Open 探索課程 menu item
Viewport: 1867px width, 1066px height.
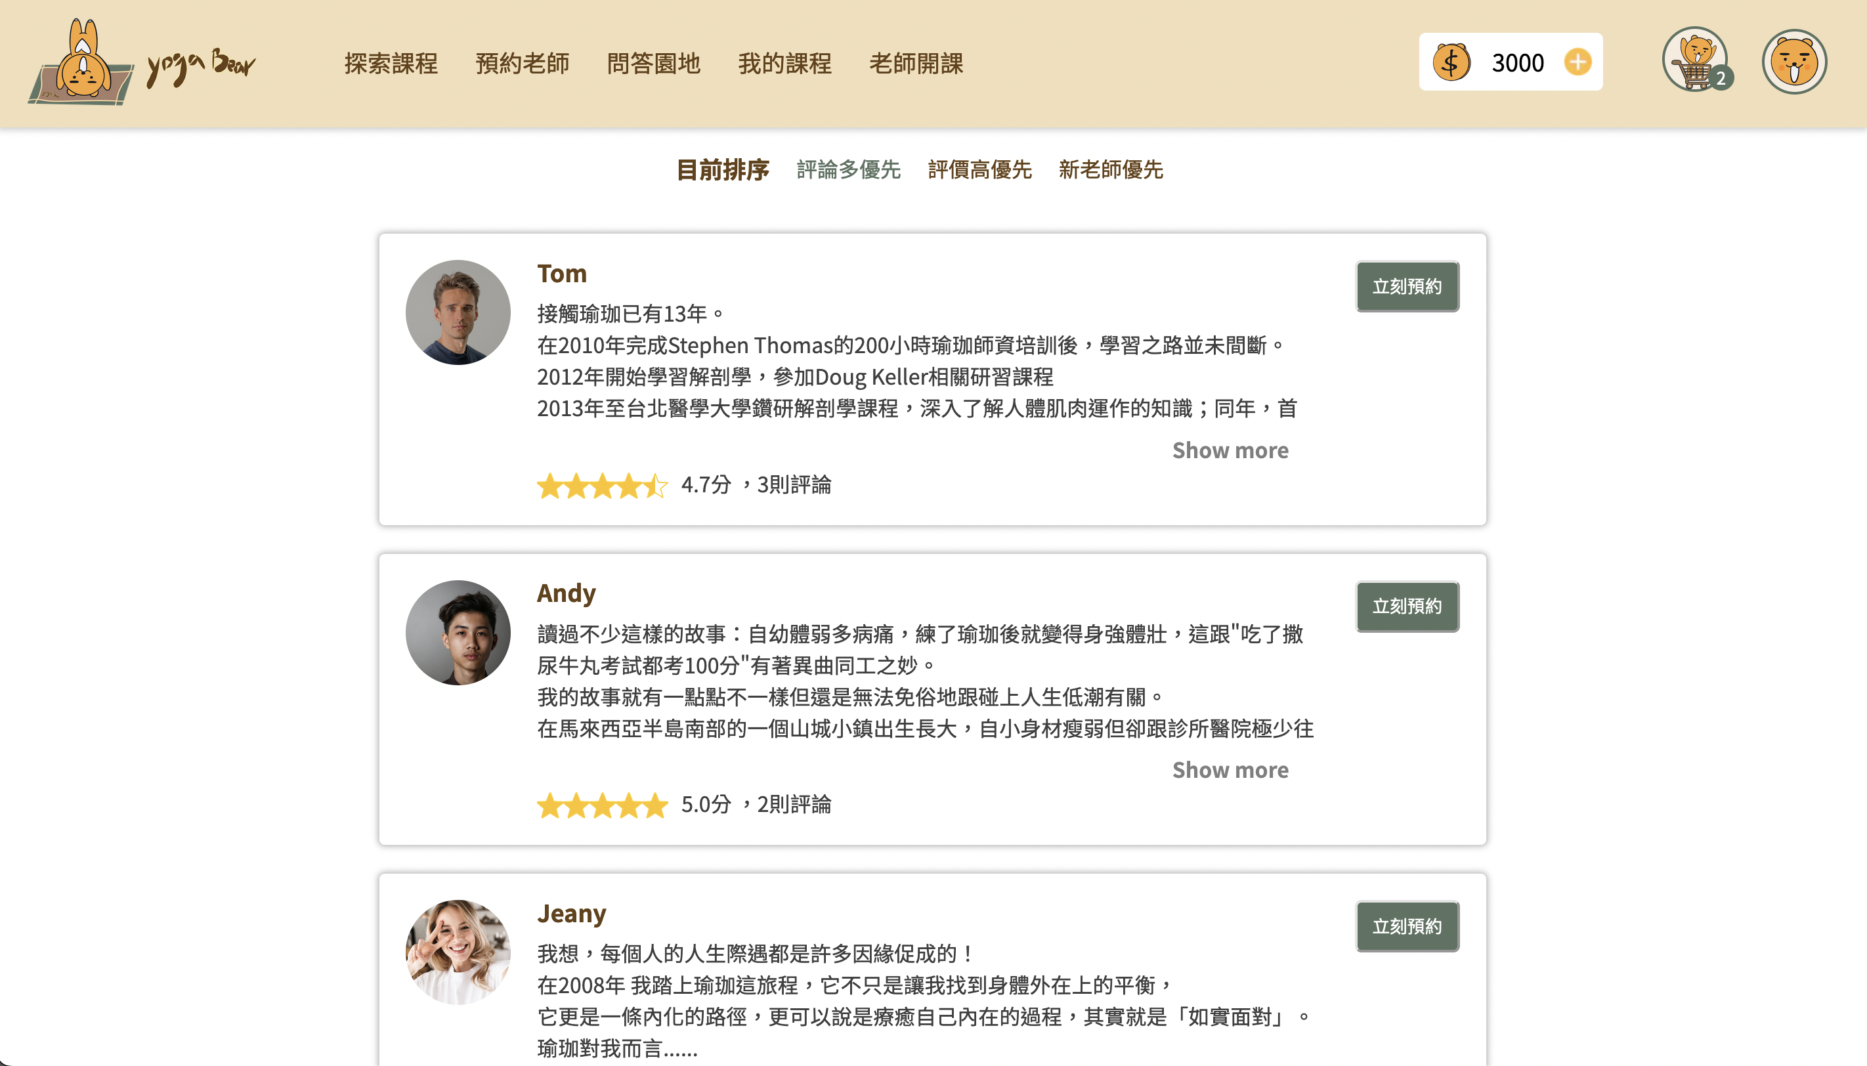[x=391, y=64]
